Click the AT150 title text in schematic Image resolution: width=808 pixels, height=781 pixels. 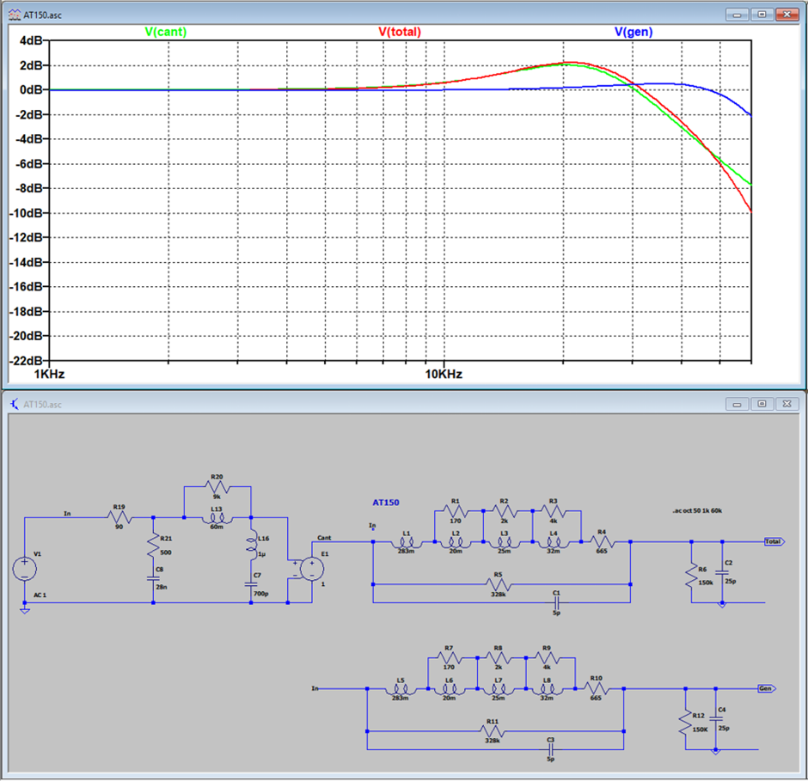386,503
